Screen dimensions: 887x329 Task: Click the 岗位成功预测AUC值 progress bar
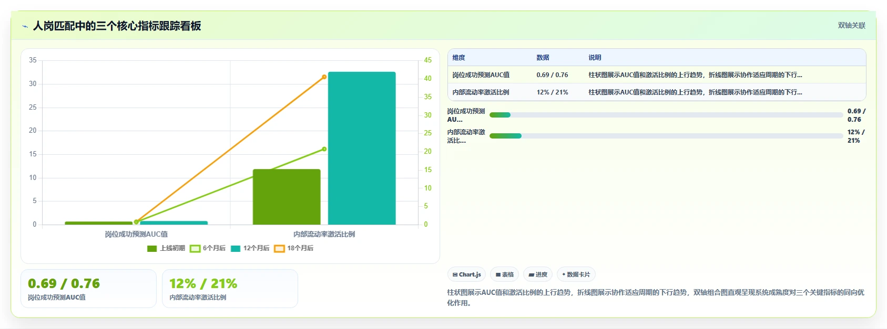click(x=666, y=115)
